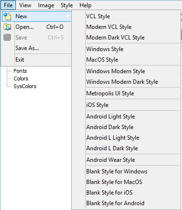Image resolution: width=182 pixels, height=210 pixels.
Task: Create a new Modern VCL Style
Action: 126,27
